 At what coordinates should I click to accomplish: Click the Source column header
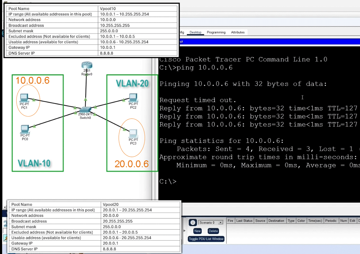click(260, 221)
